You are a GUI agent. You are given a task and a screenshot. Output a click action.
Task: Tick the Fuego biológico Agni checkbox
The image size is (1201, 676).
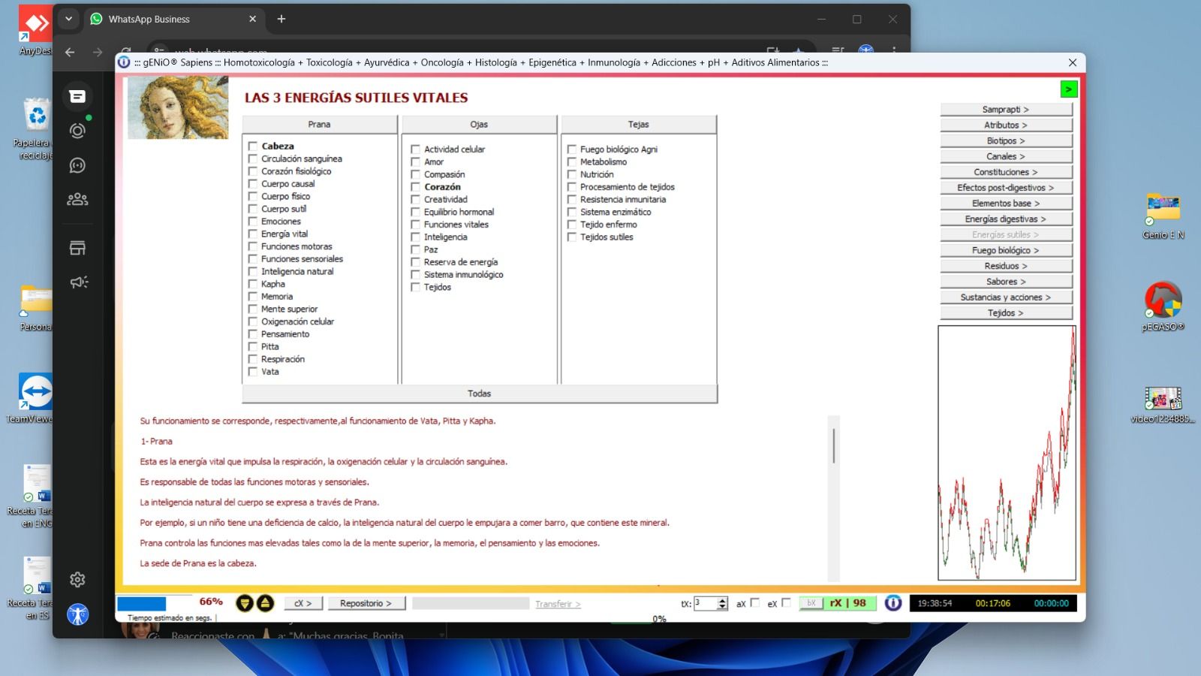tap(572, 149)
